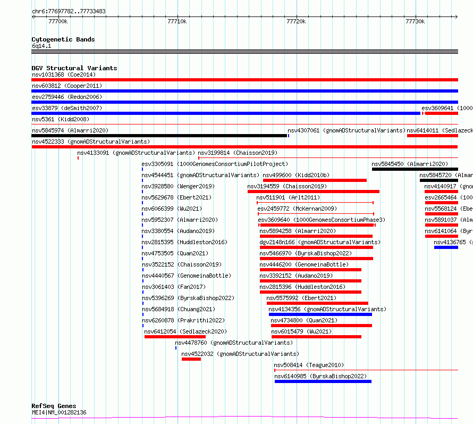Open the esv2759446 (Redon2006) variant label
This screenshot has width=473, height=424.
coord(67,97)
